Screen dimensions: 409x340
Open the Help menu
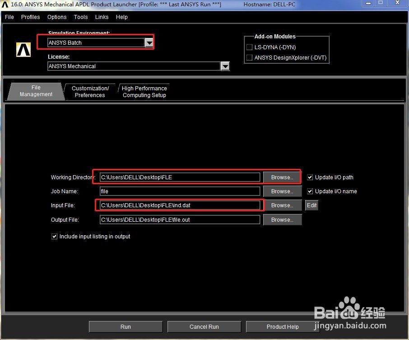coord(122,17)
